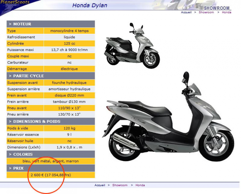This screenshot has width=241, height=194.
Task: Open the Showroom link in bottom breadcrumb
Action: click(x=120, y=185)
